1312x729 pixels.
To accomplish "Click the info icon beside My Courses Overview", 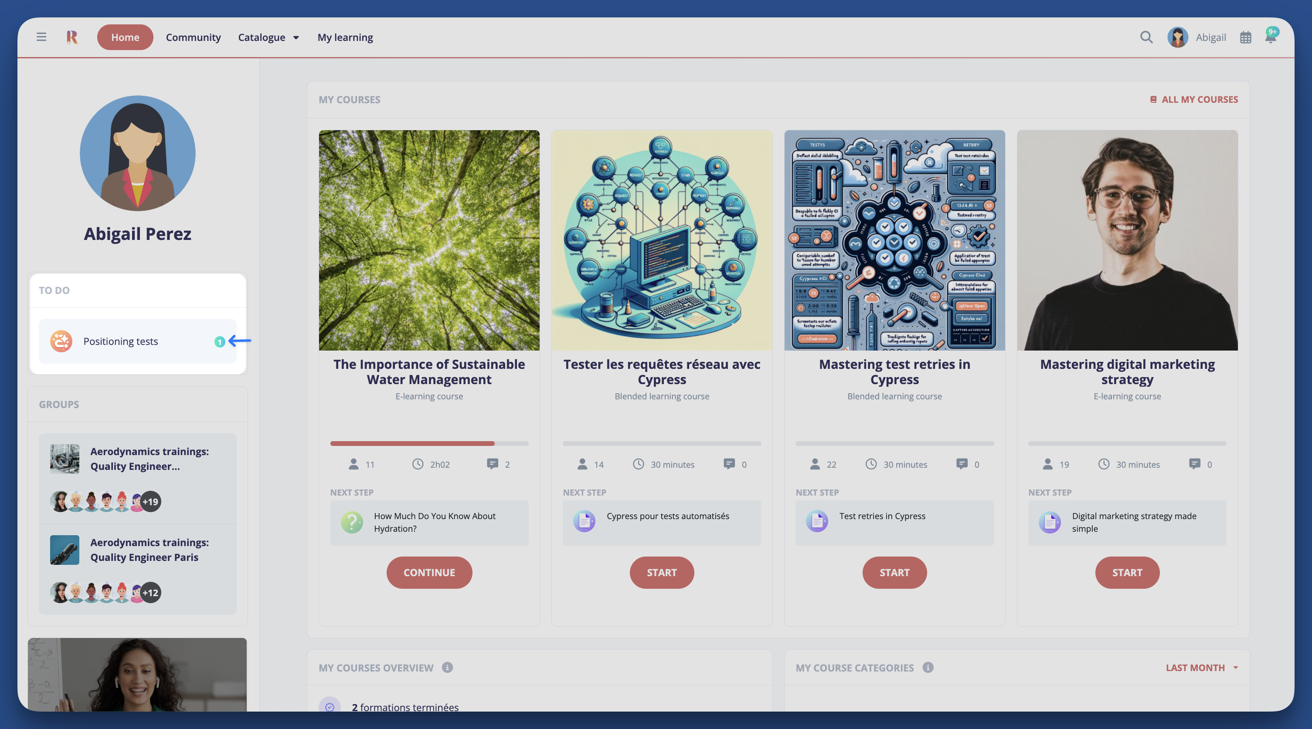I will pyautogui.click(x=447, y=668).
